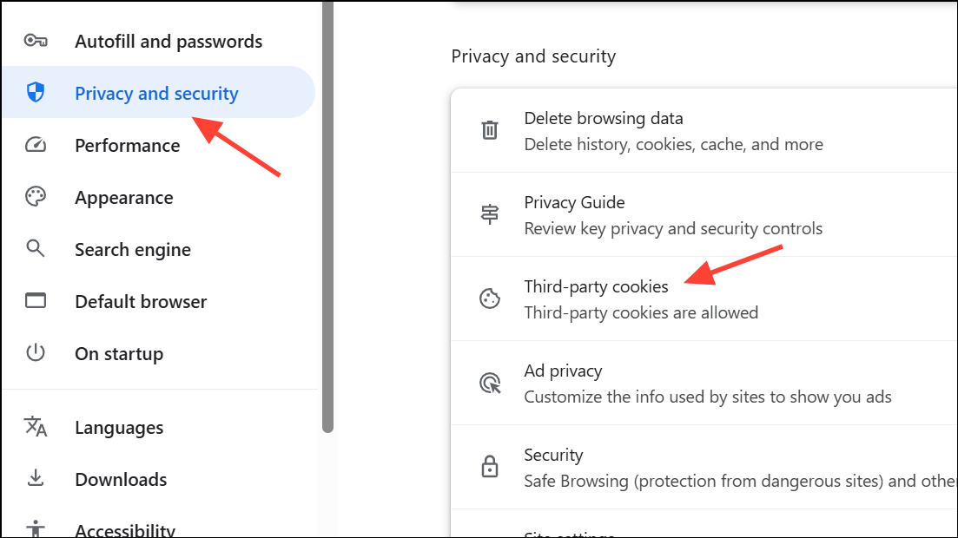The width and height of the screenshot is (958, 538).
Task: Click the blue shield Privacy and security icon
Action: (x=36, y=93)
